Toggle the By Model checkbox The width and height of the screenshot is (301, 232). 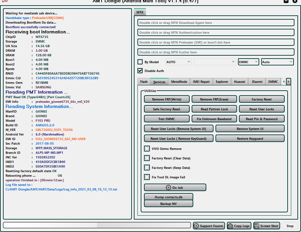click(x=140, y=62)
